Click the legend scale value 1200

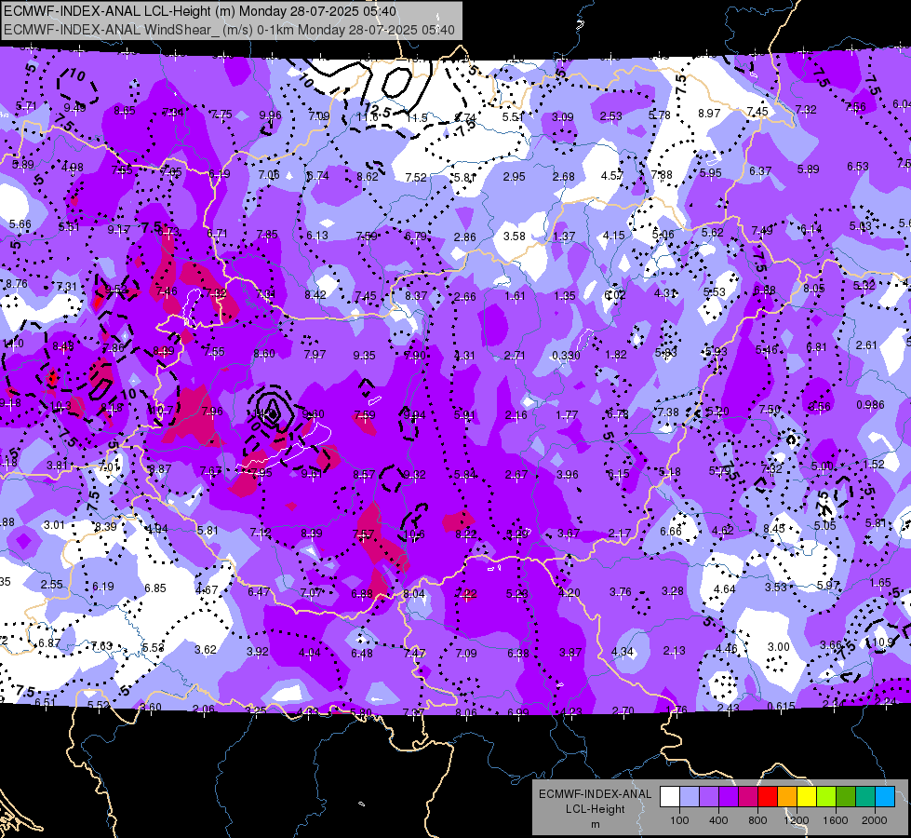point(797,820)
